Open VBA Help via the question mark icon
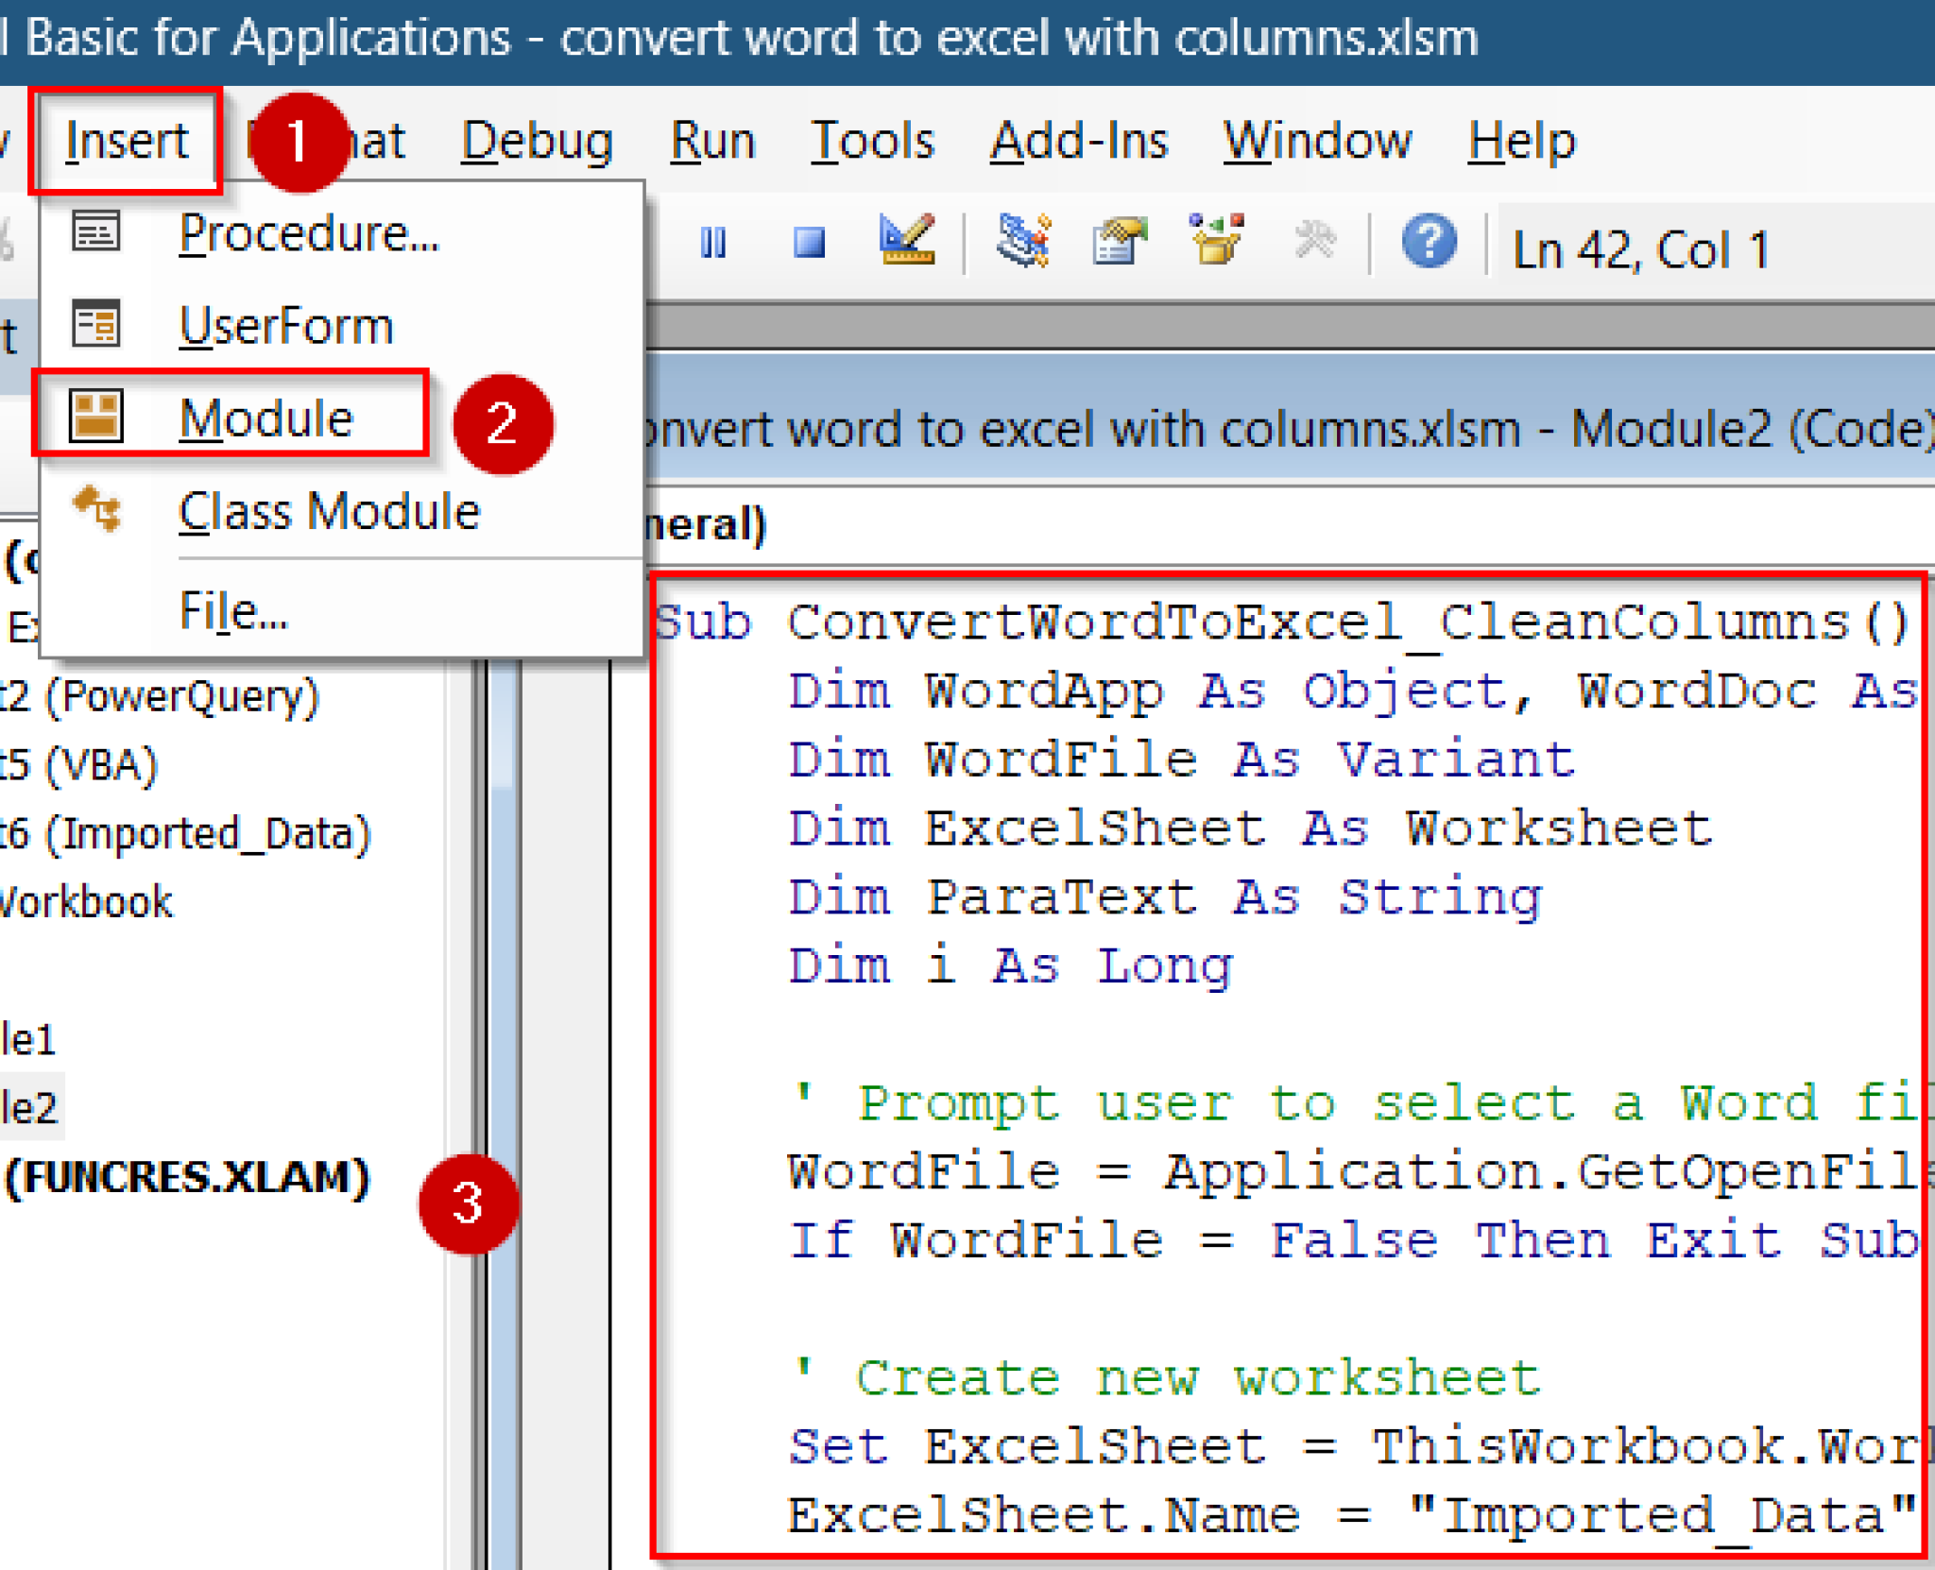The height and width of the screenshot is (1570, 1935). click(1429, 241)
